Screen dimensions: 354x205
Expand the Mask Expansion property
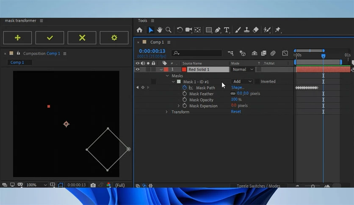(x=179, y=106)
